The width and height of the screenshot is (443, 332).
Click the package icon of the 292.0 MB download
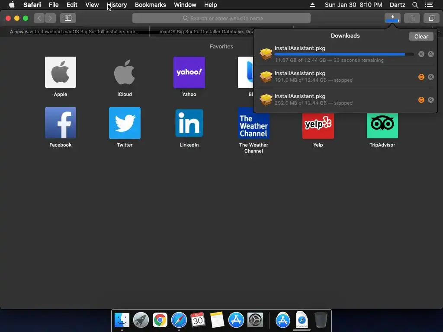click(266, 100)
